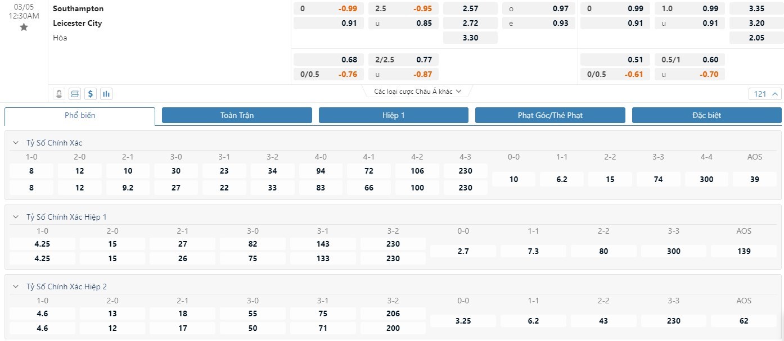Select full-time 1-1 correct score odds 6.2
784x341 pixels.
(561, 179)
